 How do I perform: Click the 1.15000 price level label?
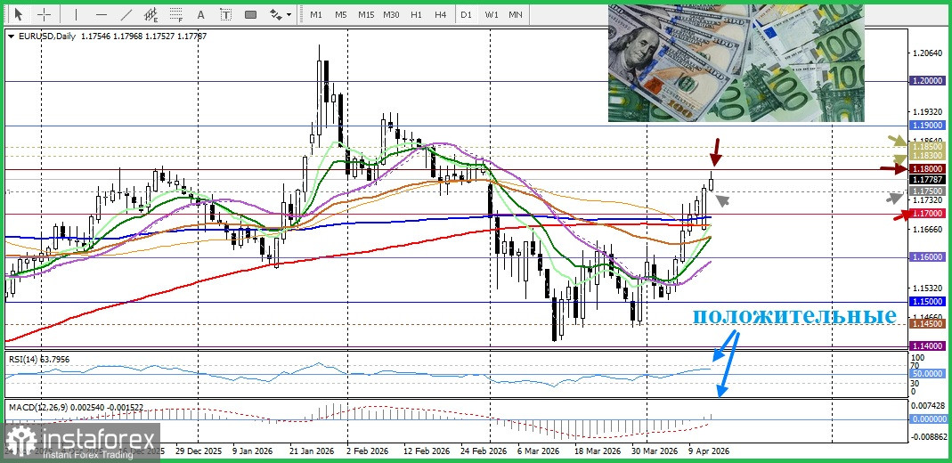tap(928, 302)
